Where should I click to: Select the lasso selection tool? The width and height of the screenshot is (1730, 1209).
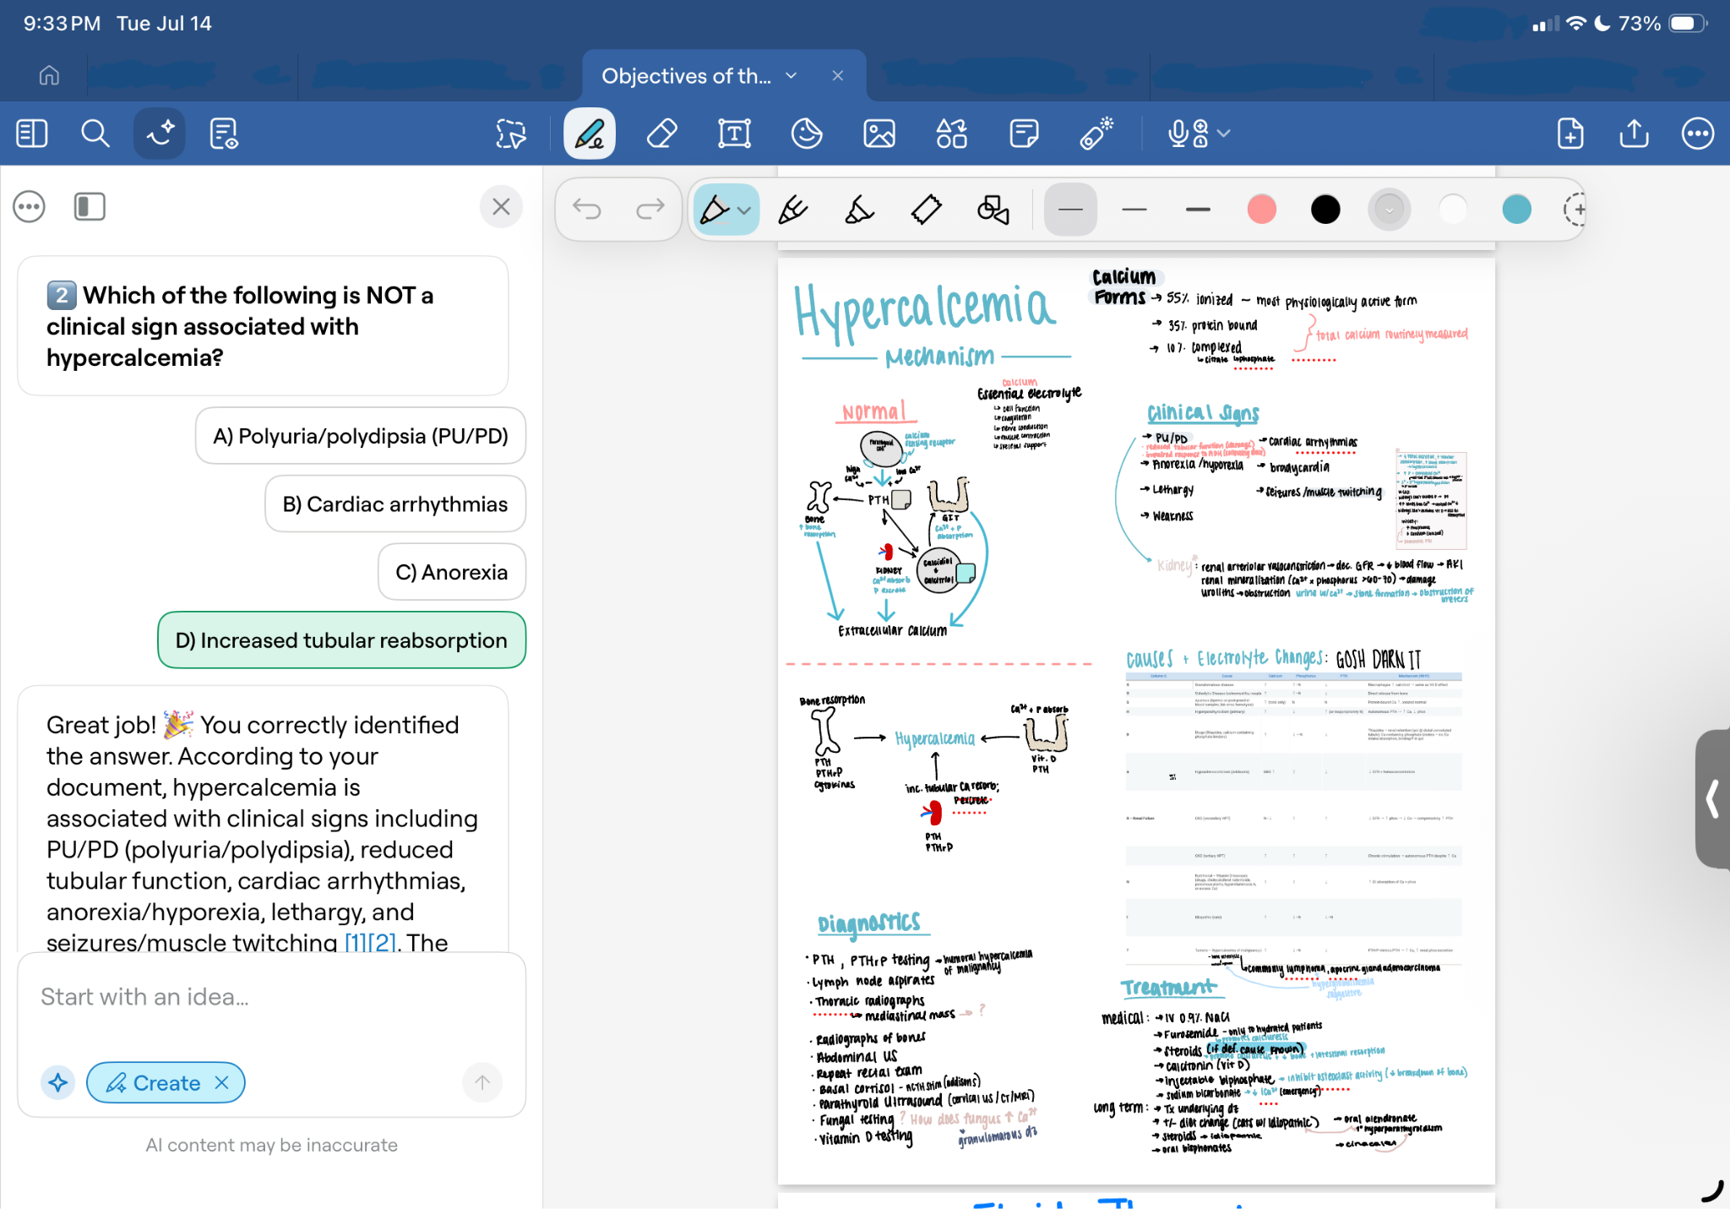[510, 133]
